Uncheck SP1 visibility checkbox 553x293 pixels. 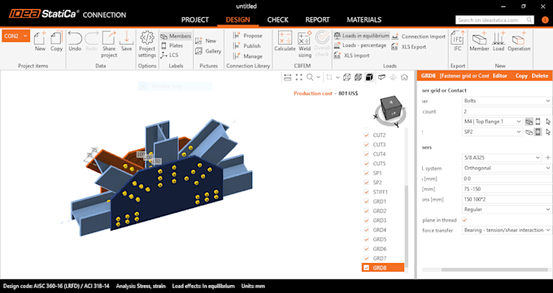point(367,173)
